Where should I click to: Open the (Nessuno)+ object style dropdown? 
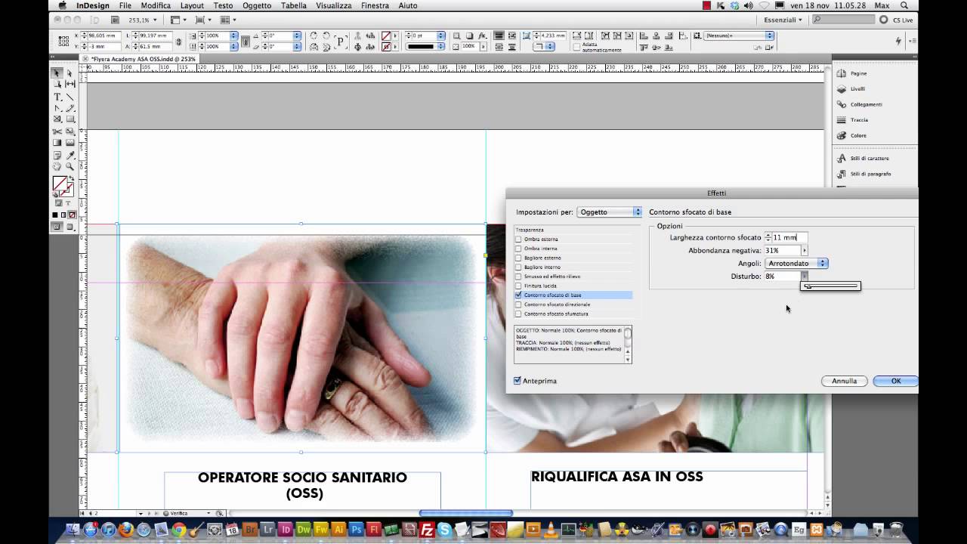coord(739,36)
